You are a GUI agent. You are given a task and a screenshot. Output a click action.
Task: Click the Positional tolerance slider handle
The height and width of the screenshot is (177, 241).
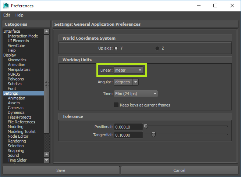pos(146,127)
